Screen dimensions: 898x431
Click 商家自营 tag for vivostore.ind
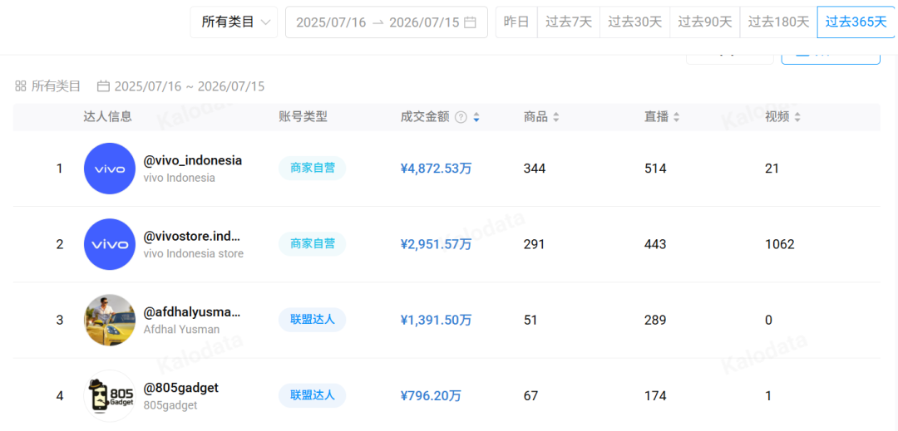[x=312, y=244]
